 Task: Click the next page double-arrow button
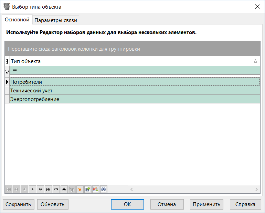click(x=41, y=189)
